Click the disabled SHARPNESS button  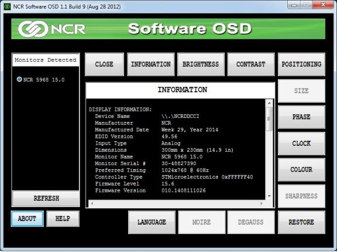pos(301,196)
